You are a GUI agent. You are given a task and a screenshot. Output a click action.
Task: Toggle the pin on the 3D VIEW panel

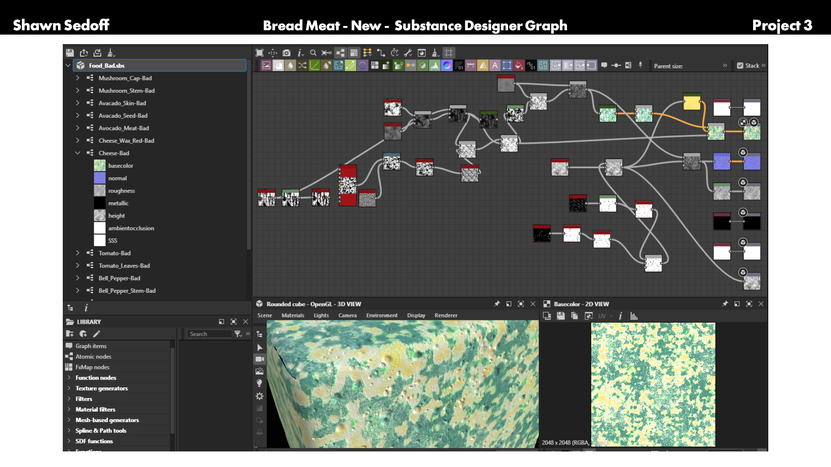(497, 304)
